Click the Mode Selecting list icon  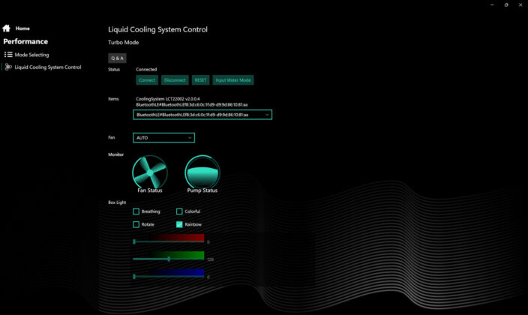point(8,55)
